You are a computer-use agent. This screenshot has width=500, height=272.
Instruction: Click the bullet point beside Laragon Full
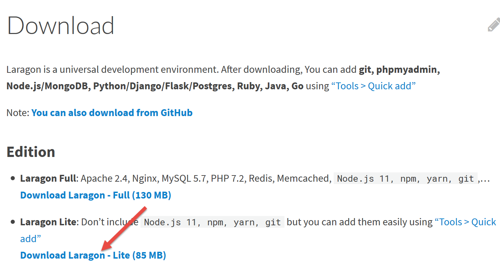tap(13, 179)
